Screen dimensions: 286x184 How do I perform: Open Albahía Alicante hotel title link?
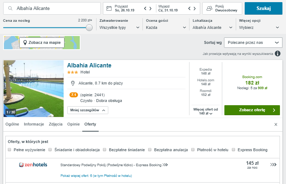pyautogui.click(x=89, y=65)
